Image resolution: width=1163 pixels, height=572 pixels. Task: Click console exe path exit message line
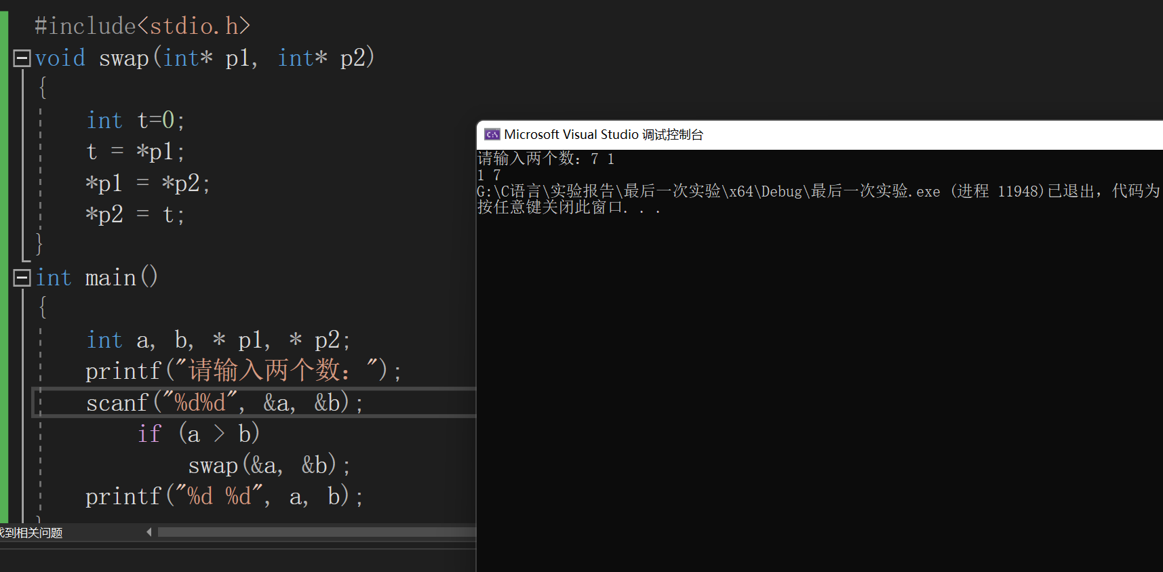point(819,191)
